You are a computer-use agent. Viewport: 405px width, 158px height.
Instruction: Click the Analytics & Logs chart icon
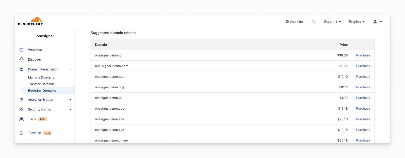[x=21, y=100]
